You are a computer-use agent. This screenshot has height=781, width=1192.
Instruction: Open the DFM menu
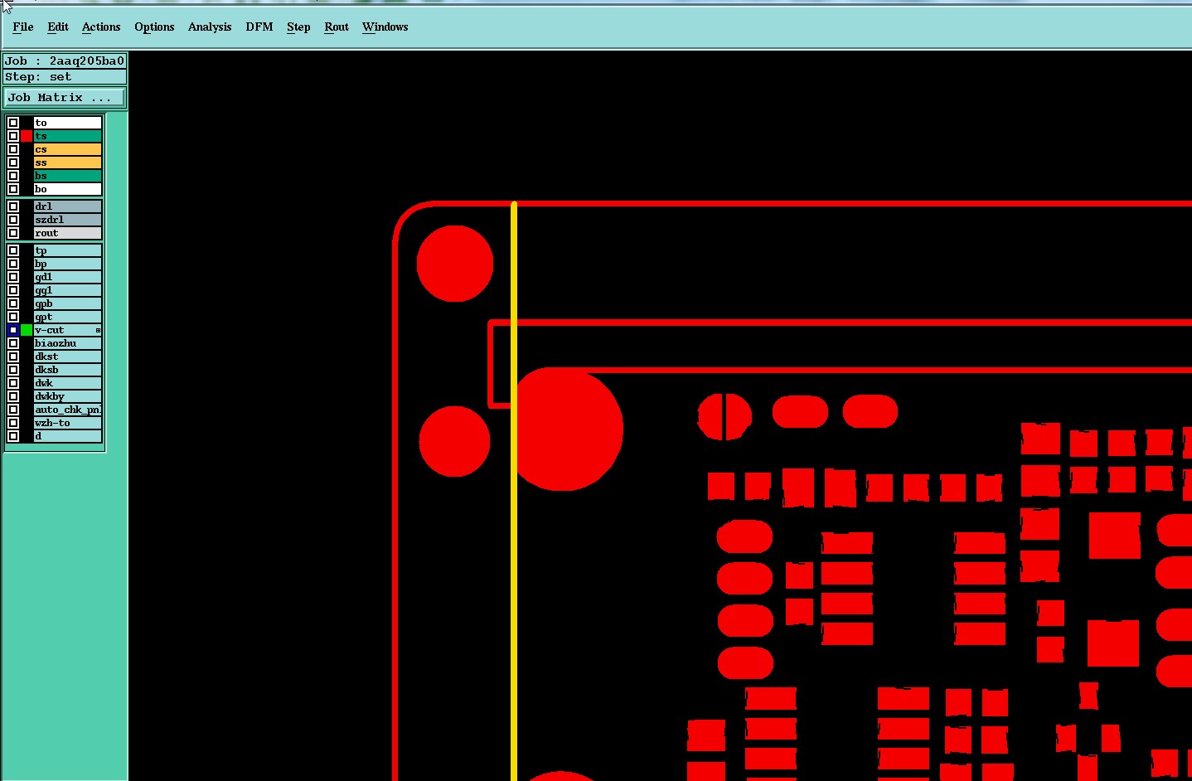tap(259, 27)
